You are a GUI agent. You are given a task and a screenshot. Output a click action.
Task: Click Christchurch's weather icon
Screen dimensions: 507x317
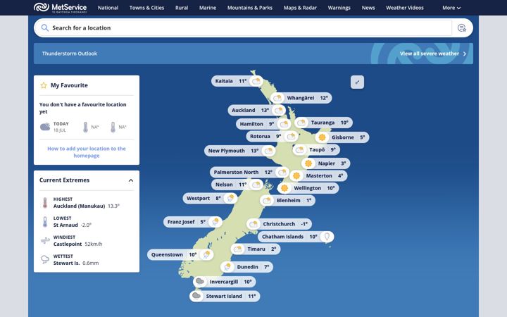pyautogui.click(x=254, y=224)
